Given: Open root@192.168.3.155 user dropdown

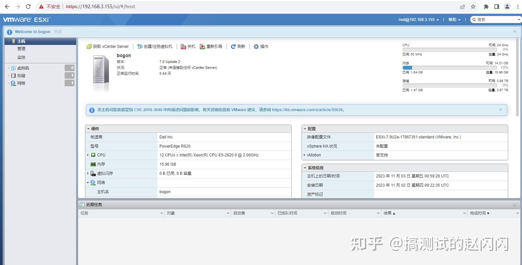Looking at the screenshot, I should 419,20.
